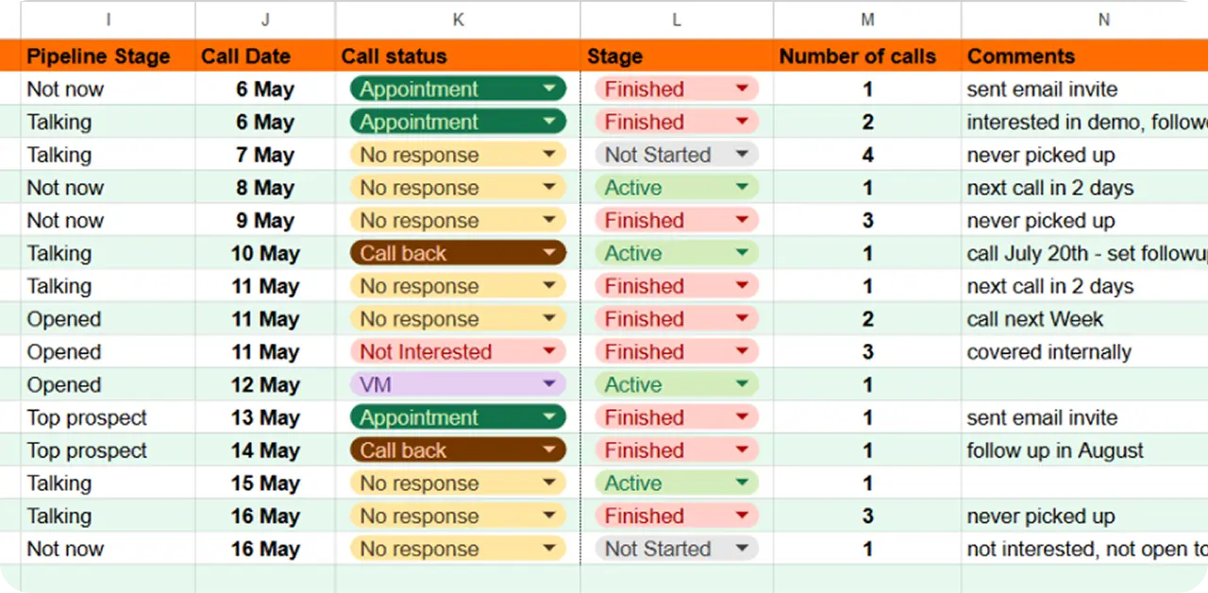Expand Call back dropdown in 14 May row
Viewport: 1208px width, 593px height.
[549, 450]
